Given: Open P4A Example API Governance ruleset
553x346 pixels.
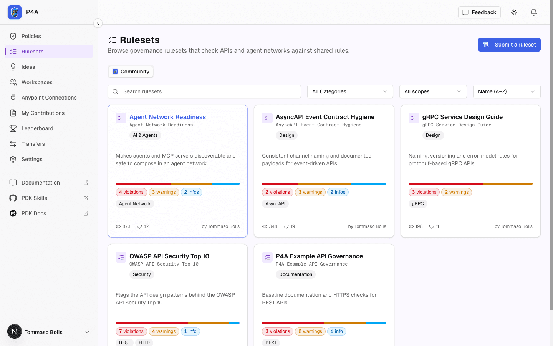Looking at the screenshot, I should click(x=319, y=256).
